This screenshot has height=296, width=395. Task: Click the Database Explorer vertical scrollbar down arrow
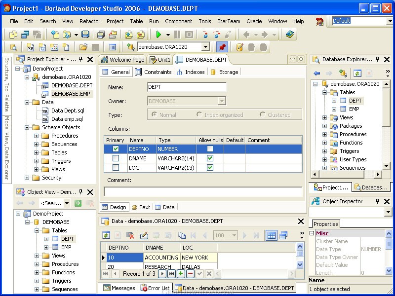387,166
